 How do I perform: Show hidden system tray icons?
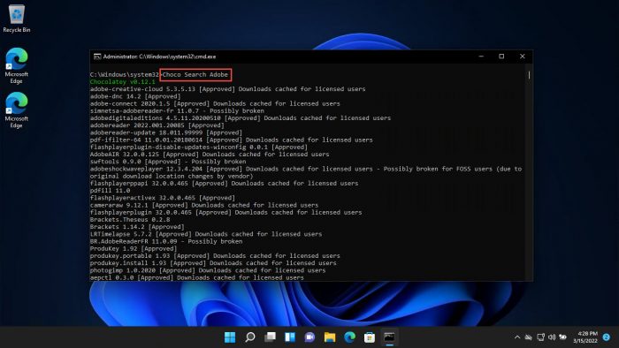(517, 337)
